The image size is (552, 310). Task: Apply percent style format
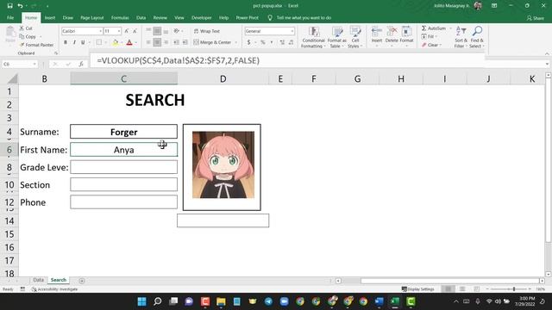pyautogui.click(x=262, y=42)
